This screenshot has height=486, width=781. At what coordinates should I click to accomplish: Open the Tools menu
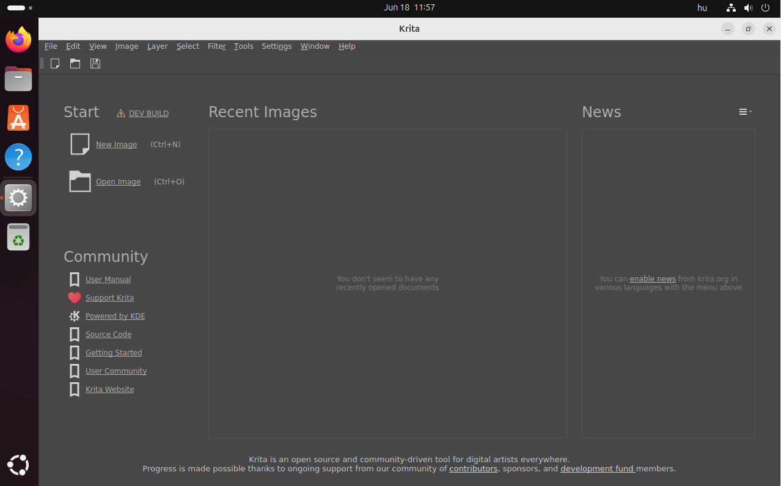click(x=244, y=46)
